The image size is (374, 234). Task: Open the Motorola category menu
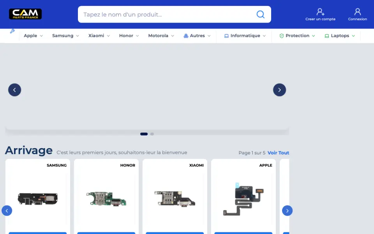158,35
